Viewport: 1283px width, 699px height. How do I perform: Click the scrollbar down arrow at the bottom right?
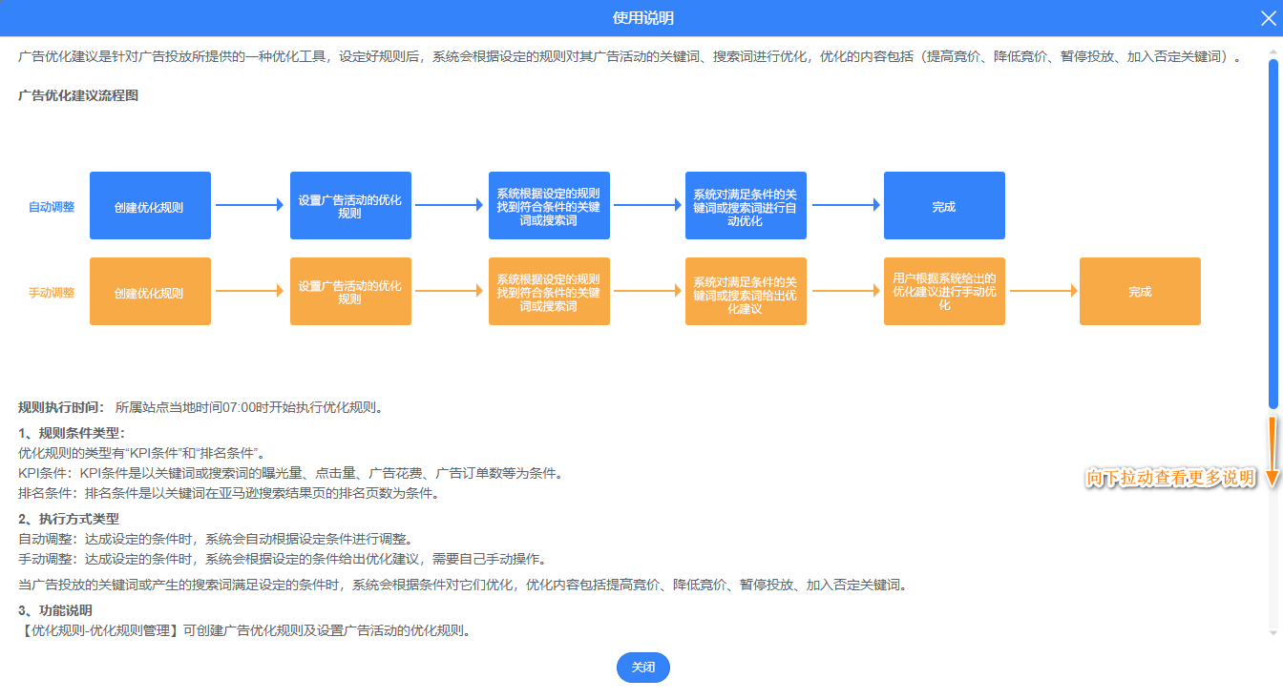pos(1272,631)
